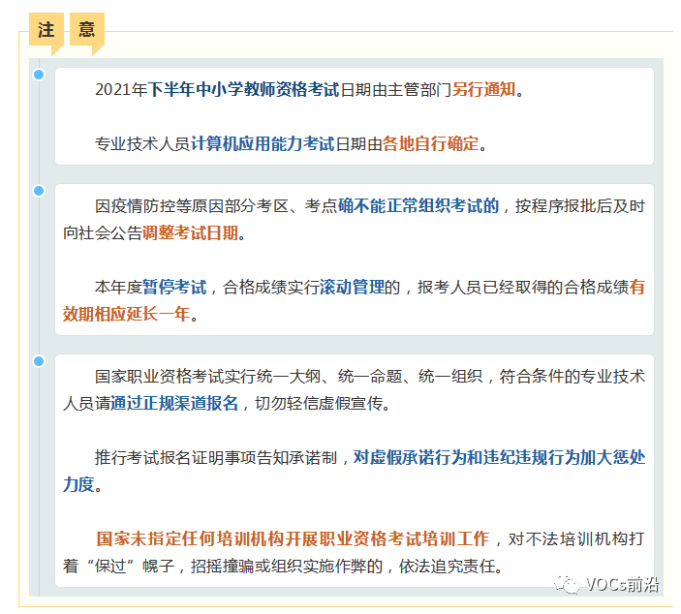Click the WeChat logo watermark icon
Image resolution: width=681 pixels, height=614 pixels.
coord(563,585)
